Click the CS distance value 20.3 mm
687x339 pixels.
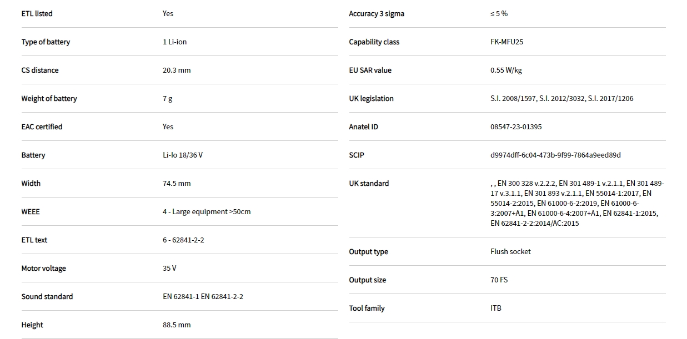[x=177, y=70]
